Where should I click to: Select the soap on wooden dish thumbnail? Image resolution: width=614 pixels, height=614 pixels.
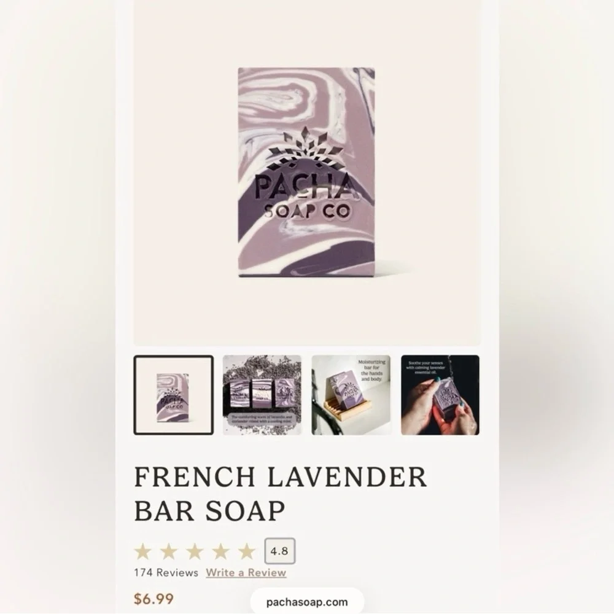[351, 395]
